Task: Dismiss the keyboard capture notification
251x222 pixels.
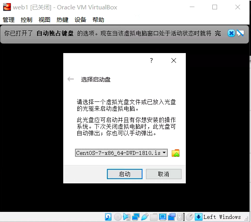Action: (x=231, y=33)
